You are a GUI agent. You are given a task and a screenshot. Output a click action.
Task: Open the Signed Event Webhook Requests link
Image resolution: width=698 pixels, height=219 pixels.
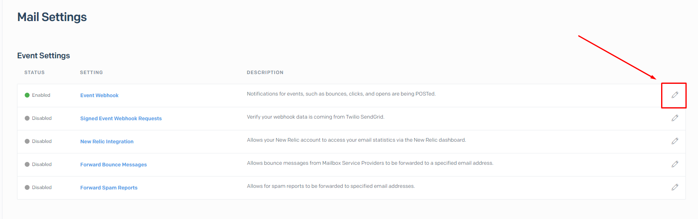click(121, 119)
